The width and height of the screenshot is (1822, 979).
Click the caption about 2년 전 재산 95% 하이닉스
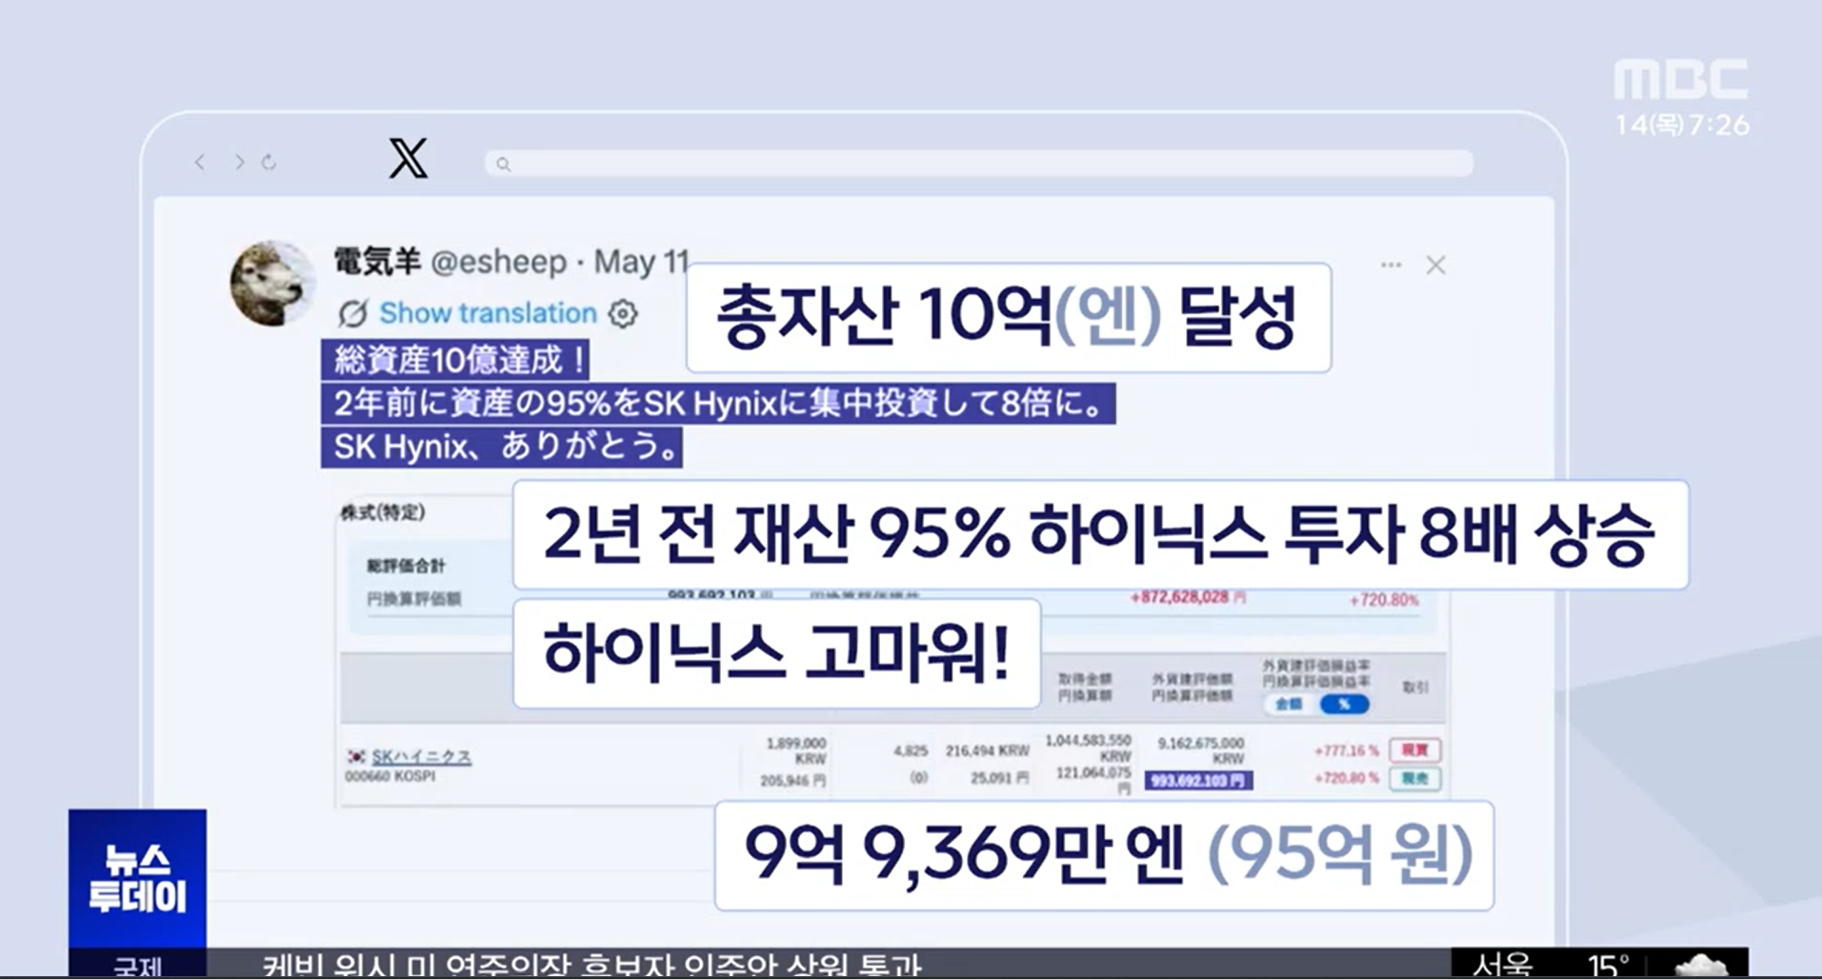click(x=1100, y=534)
